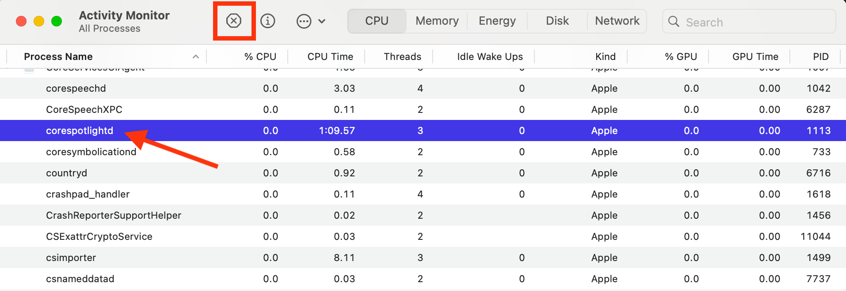846x291 pixels.
Task: Click PID value 733
Action: (822, 152)
